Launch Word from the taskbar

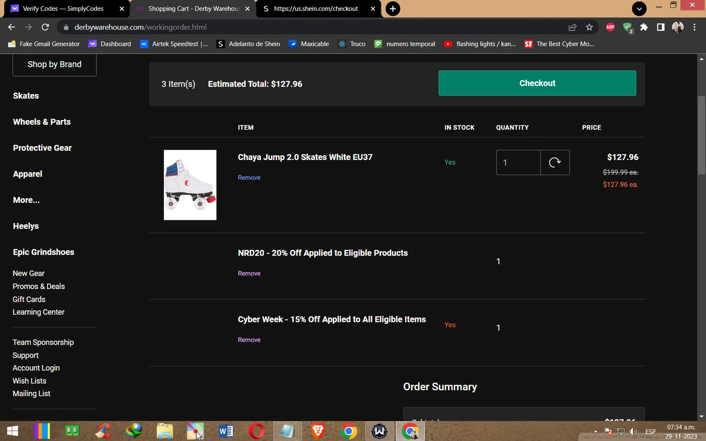point(226,431)
